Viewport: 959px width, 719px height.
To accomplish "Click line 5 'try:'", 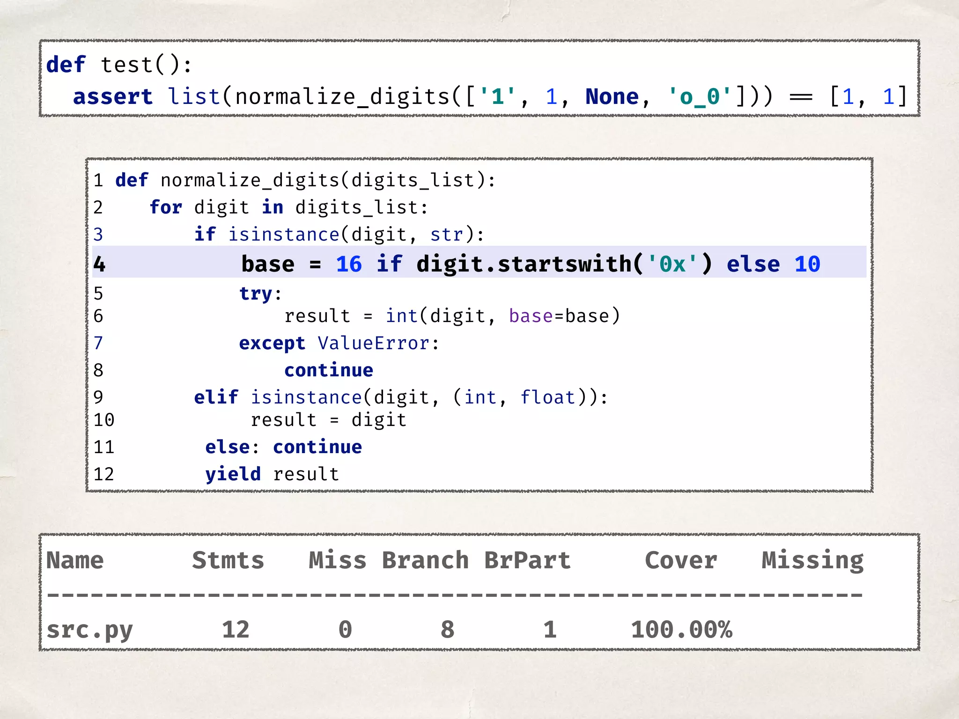I will click(260, 293).
